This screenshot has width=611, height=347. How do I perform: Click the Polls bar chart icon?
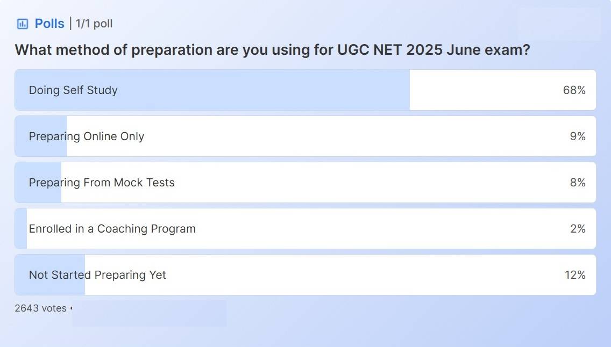[22, 24]
